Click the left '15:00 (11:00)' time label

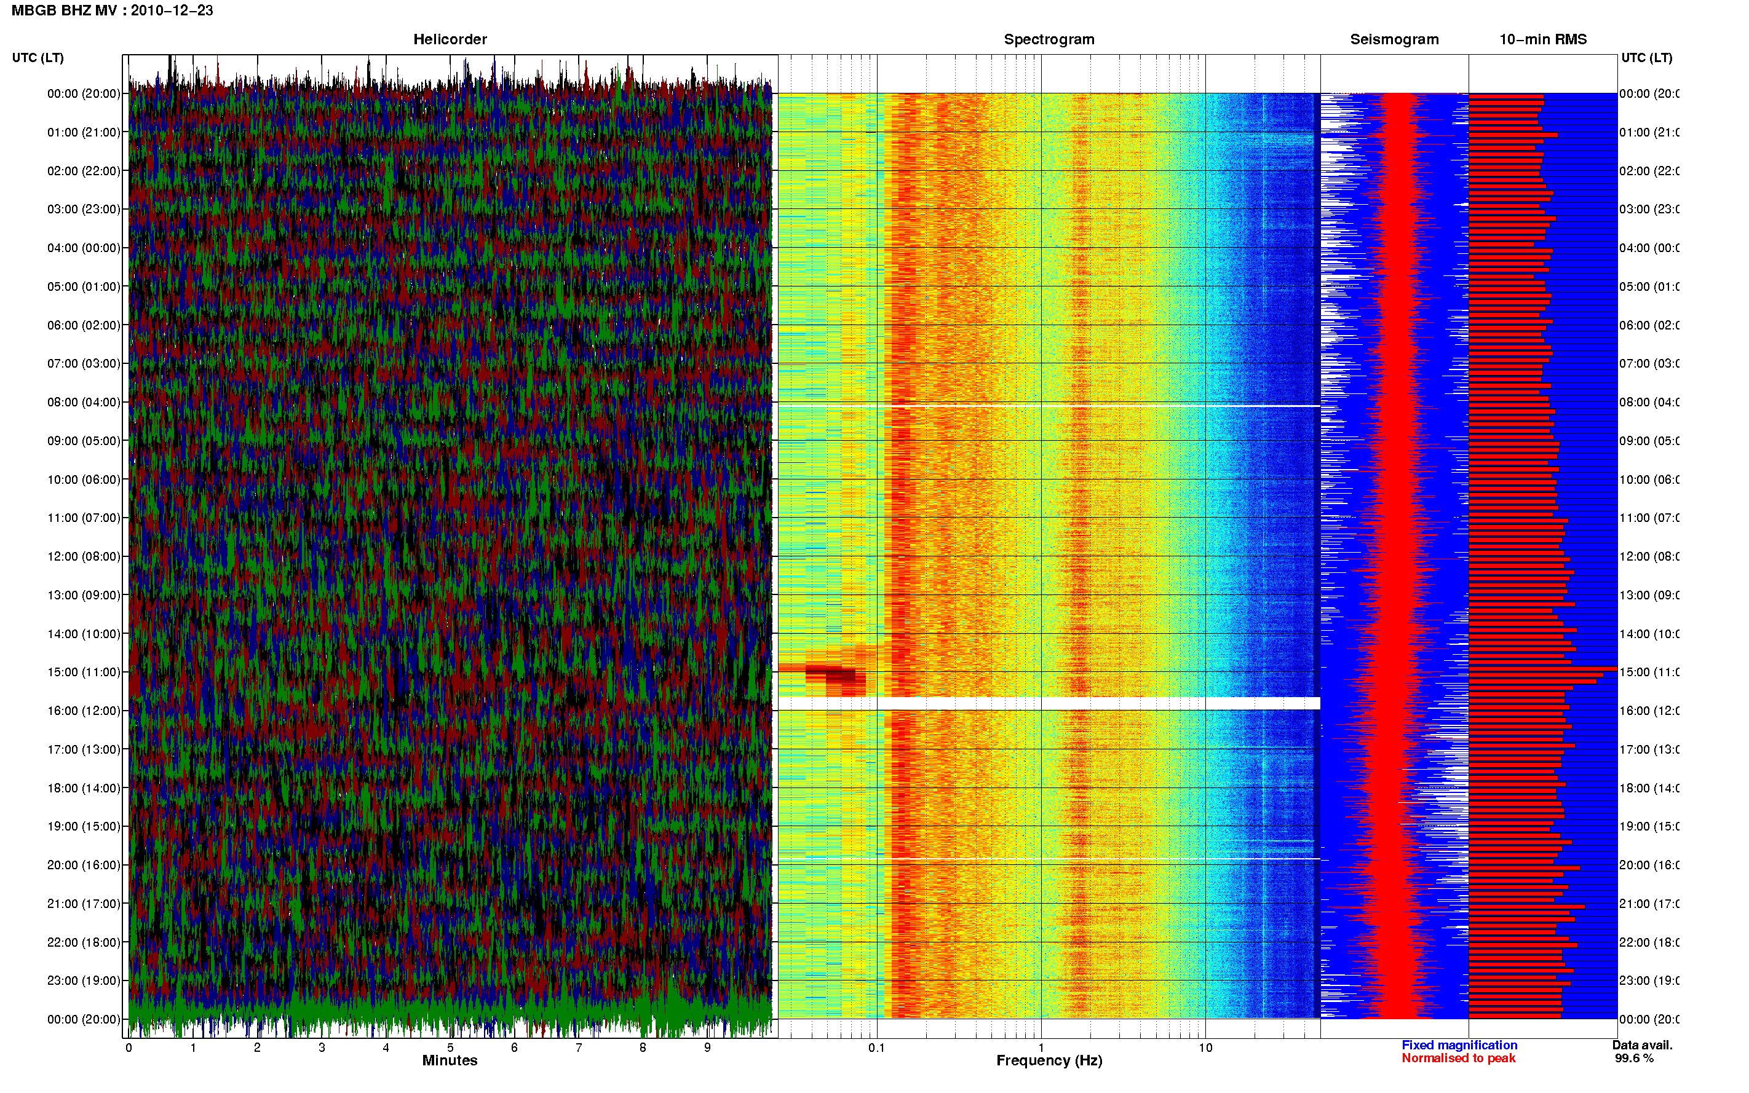[x=84, y=671]
